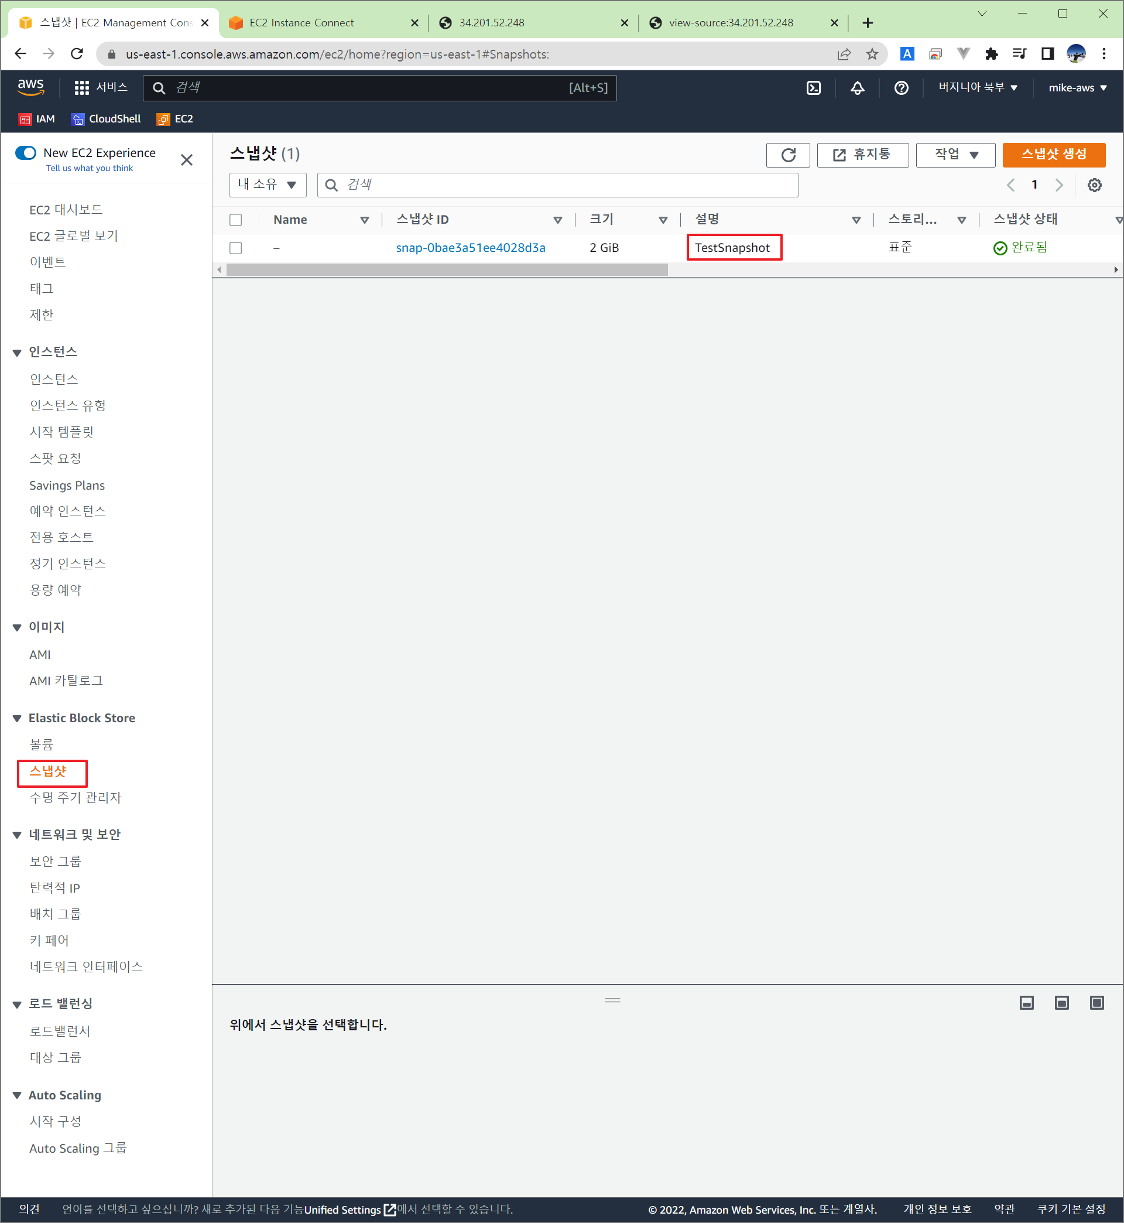Viewport: 1124px width, 1223px height.
Task: Select the TestSnapshot row checkbox
Action: point(235,248)
